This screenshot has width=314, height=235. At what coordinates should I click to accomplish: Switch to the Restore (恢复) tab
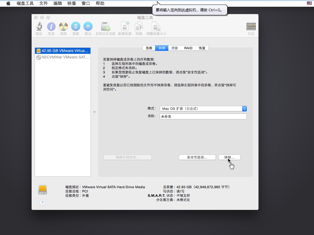[x=202, y=48]
